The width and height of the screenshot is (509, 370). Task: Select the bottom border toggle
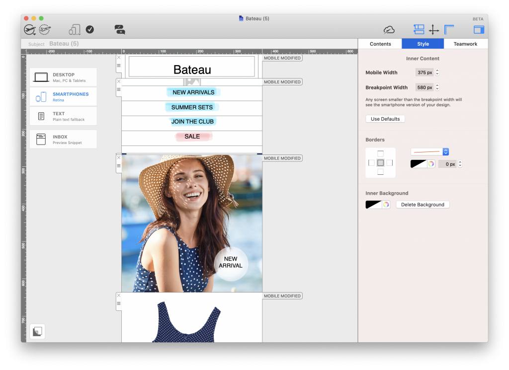tap(380, 172)
